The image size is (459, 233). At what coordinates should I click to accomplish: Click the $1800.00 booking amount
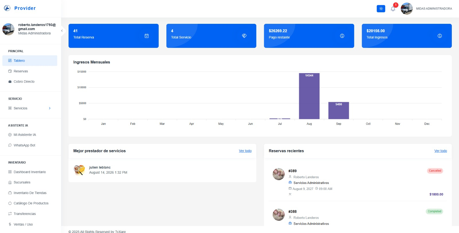436,194
